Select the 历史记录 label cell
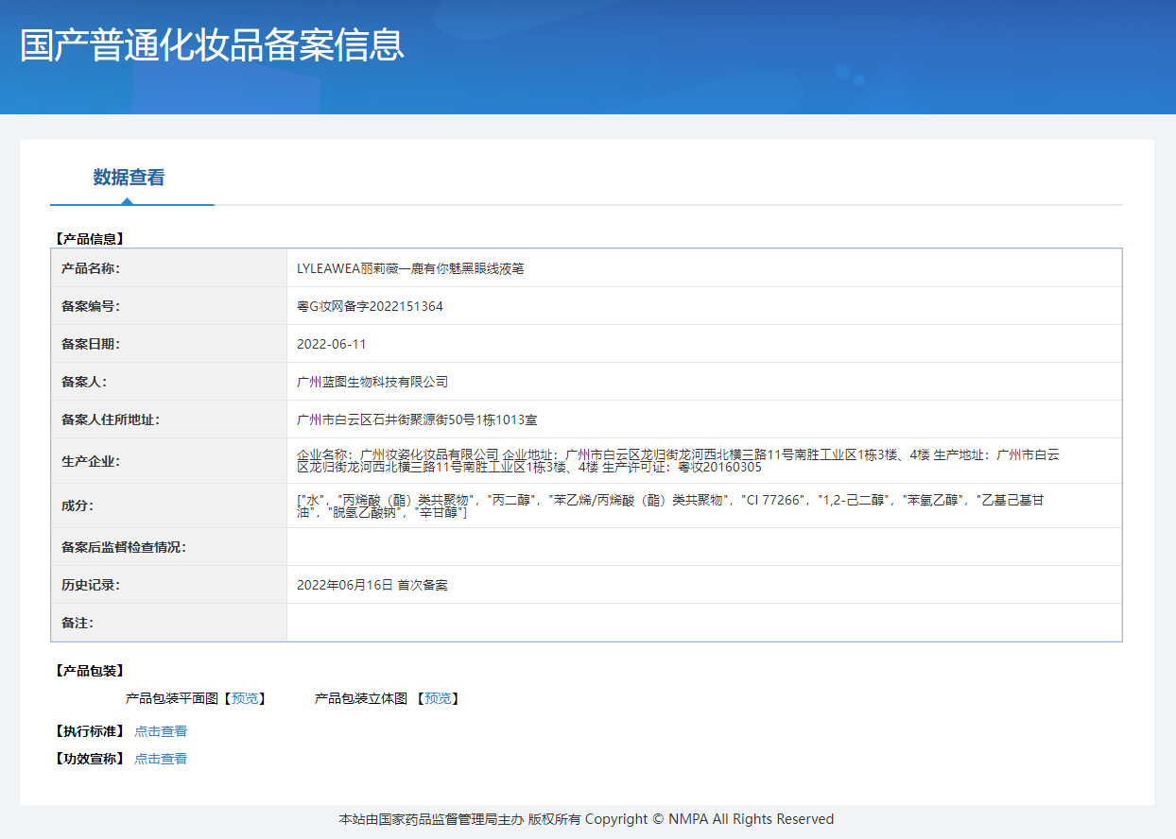The width and height of the screenshot is (1176, 839). 169,585
